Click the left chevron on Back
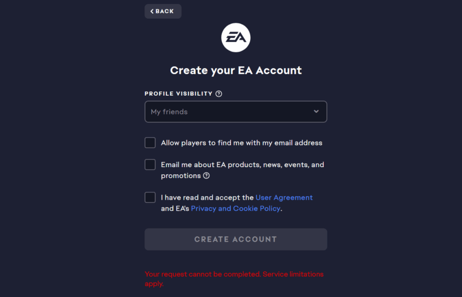The width and height of the screenshot is (462, 297). tap(152, 12)
